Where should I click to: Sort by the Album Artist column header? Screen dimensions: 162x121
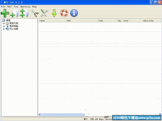pyautogui.click(x=151, y=21)
